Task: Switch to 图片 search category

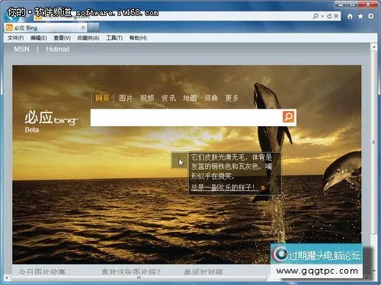Action: [x=126, y=98]
